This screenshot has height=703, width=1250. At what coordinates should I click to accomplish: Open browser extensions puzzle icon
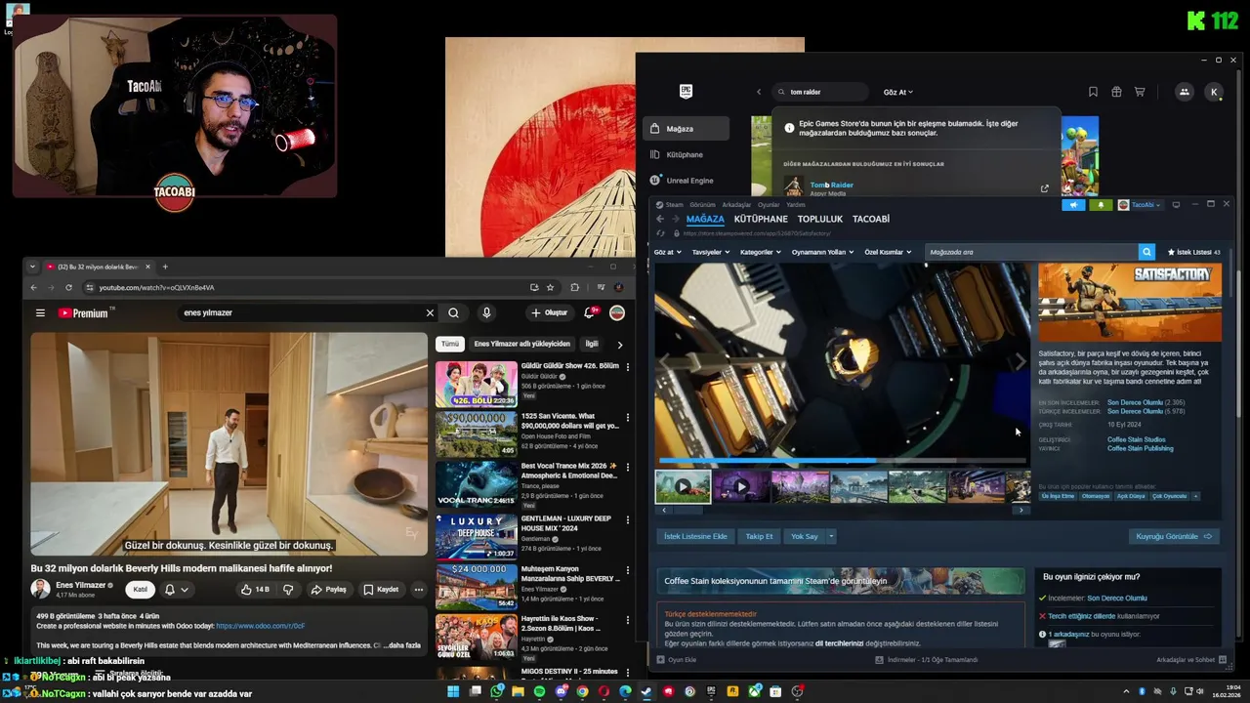click(x=574, y=287)
